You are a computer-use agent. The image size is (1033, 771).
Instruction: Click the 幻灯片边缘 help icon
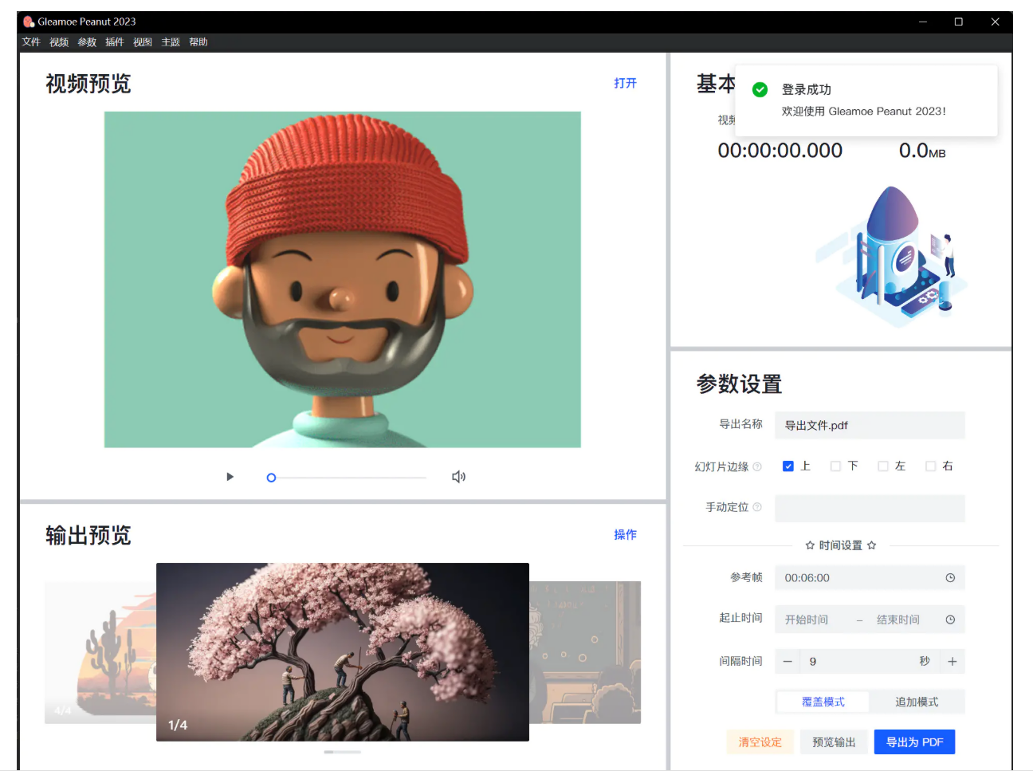click(x=757, y=466)
